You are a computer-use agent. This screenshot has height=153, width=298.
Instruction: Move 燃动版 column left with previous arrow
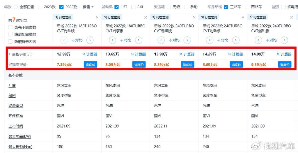(258, 40)
